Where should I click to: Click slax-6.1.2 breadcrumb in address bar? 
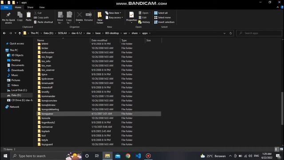[77, 33]
